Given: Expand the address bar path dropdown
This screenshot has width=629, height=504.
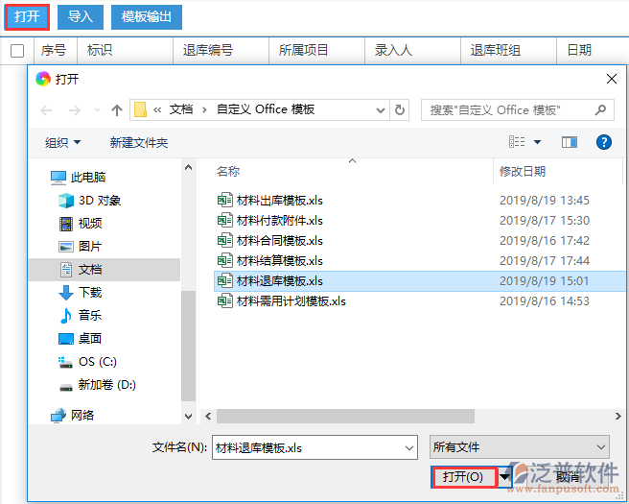Looking at the screenshot, I should 381,110.
